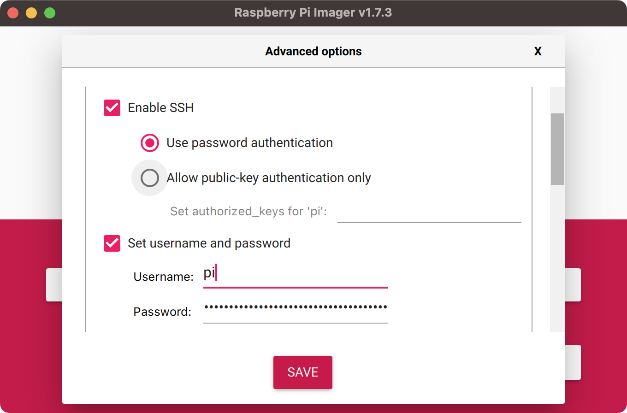Choose Allow public-key authentication only option
627x413 pixels.
(150, 178)
